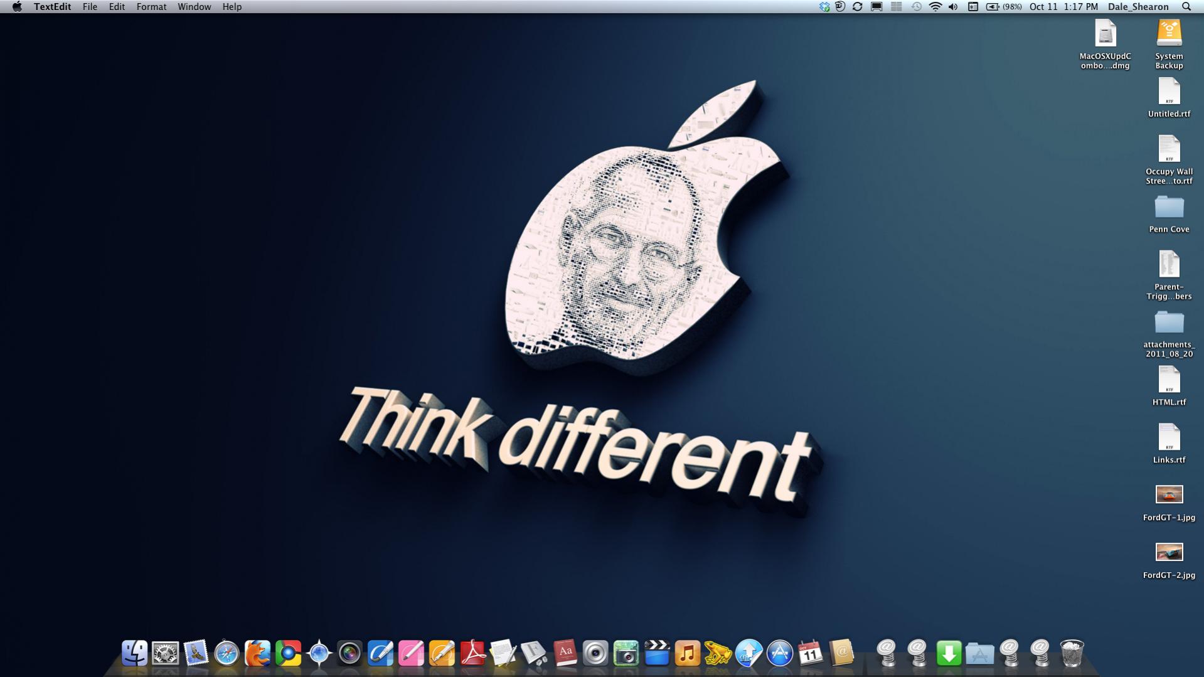Open the dark camera lens app in Dock
Image resolution: width=1204 pixels, height=677 pixels.
[349, 653]
